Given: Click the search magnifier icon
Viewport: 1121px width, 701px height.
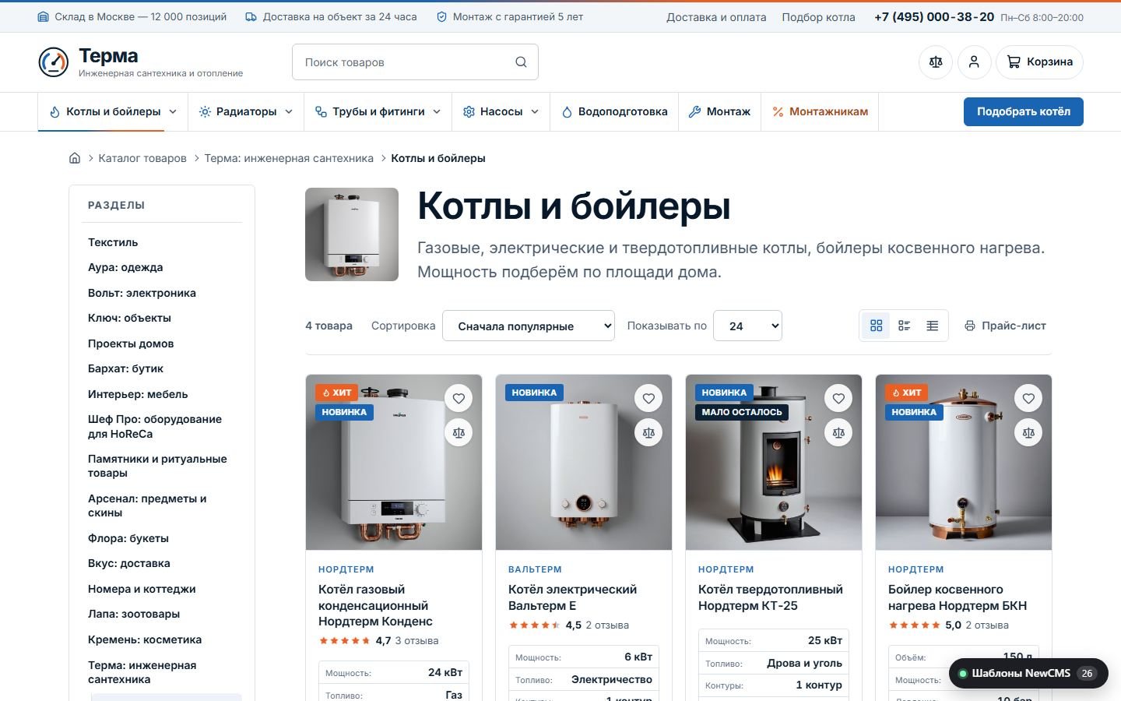Looking at the screenshot, I should coord(521,62).
